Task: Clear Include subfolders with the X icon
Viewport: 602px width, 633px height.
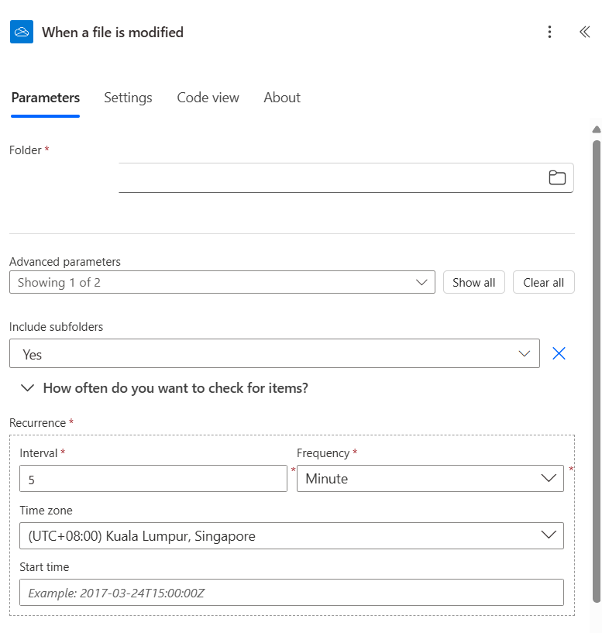Action: pos(559,353)
